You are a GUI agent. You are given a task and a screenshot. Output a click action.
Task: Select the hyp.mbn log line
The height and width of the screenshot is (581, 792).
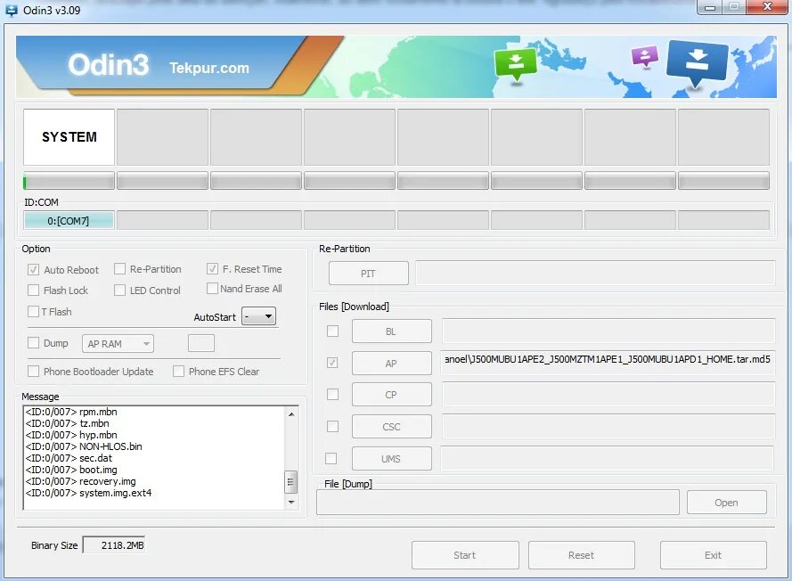point(71,435)
